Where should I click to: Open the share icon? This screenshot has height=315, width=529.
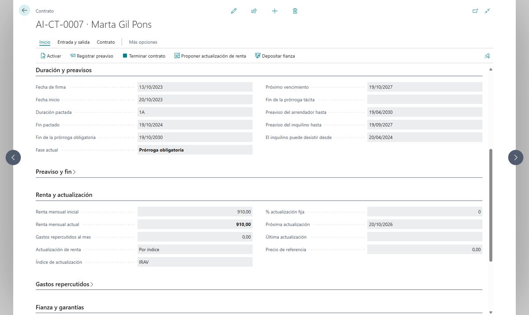click(x=254, y=11)
